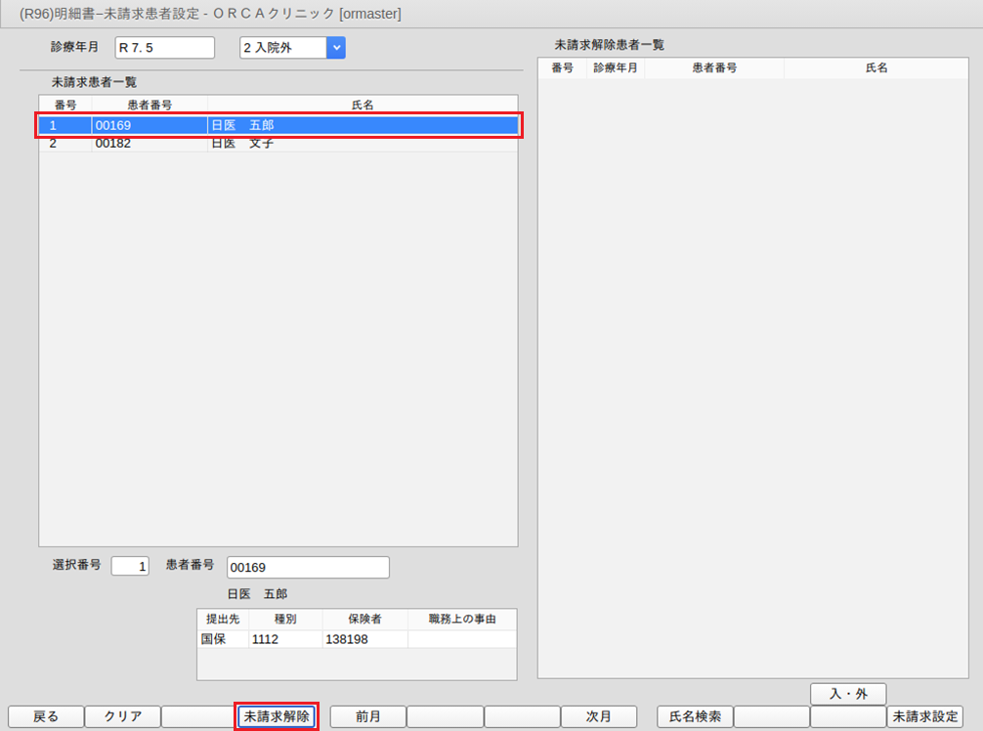
Task: Toggle 入・外 button
Action: coord(847,694)
